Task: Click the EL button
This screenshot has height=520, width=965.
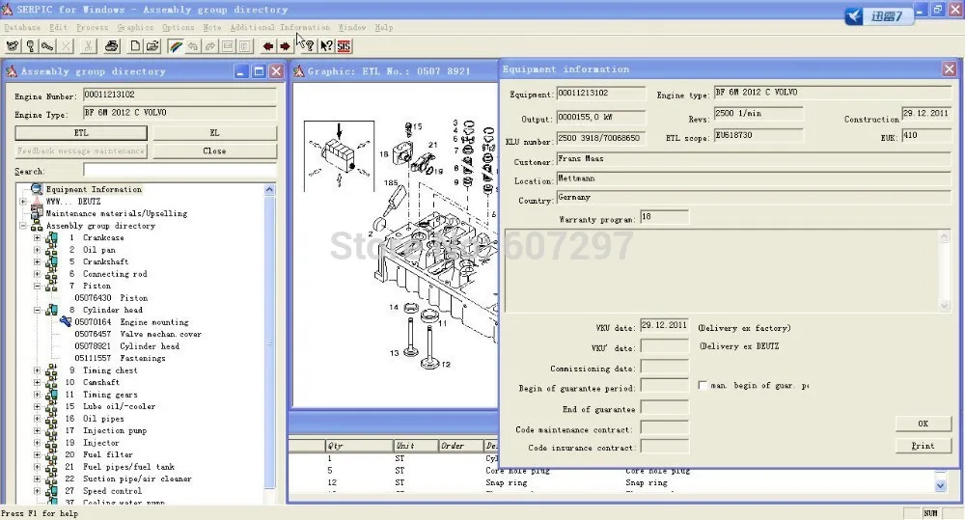Action: pos(215,133)
